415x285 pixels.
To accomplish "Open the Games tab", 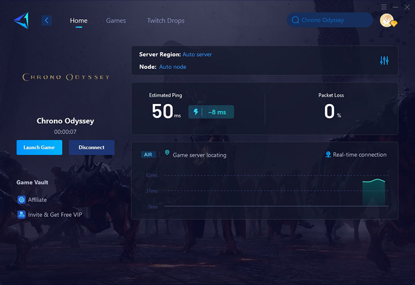I will 116,21.
